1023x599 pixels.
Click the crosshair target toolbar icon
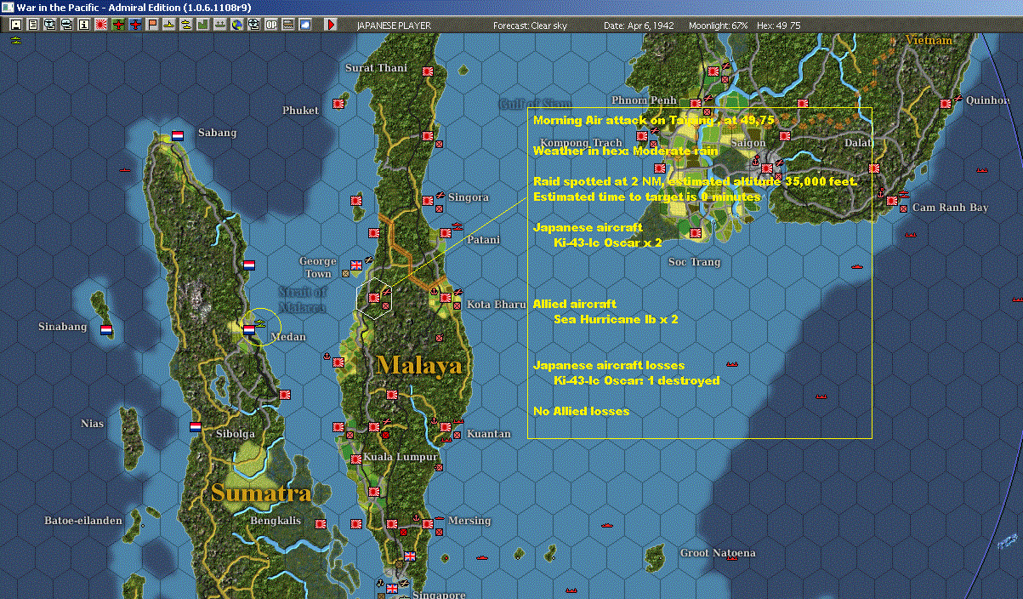point(254,25)
